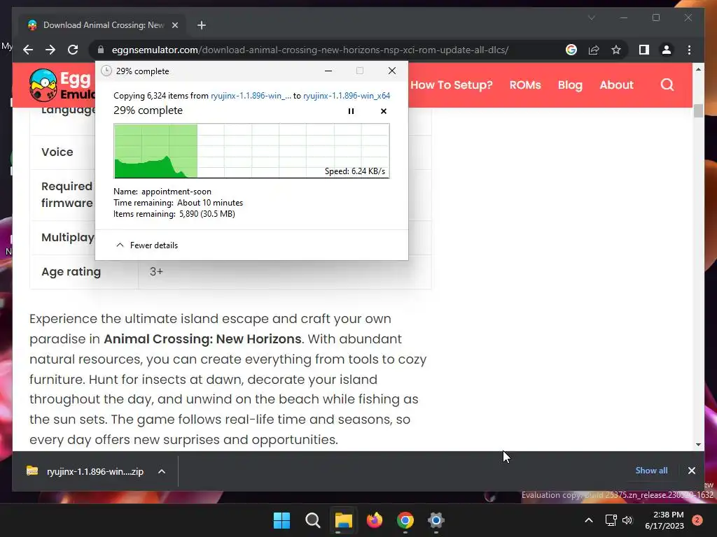The width and height of the screenshot is (717, 537).
Task: Cancel the file copy operation
Action: point(384,111)
